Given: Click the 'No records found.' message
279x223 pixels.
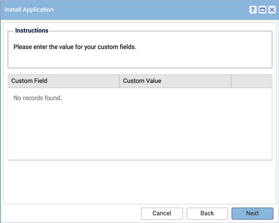Looking at the screenshot, I should 38,98.
